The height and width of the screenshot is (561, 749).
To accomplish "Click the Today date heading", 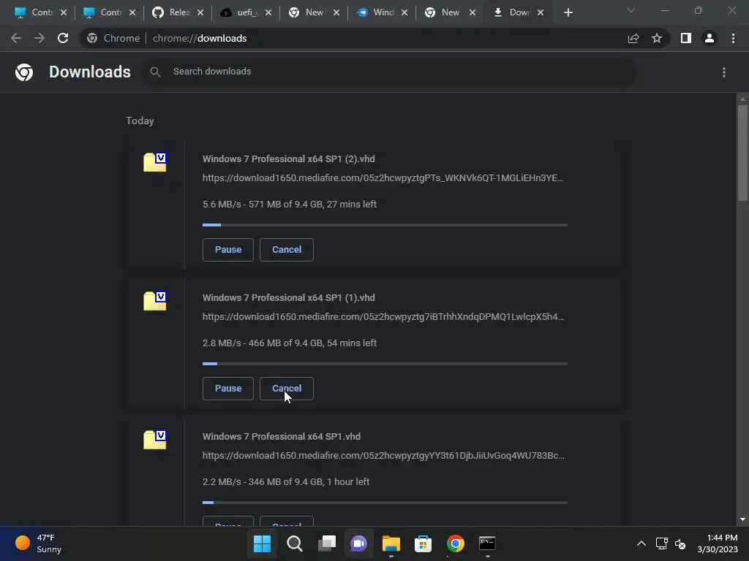I will [140, 121].
